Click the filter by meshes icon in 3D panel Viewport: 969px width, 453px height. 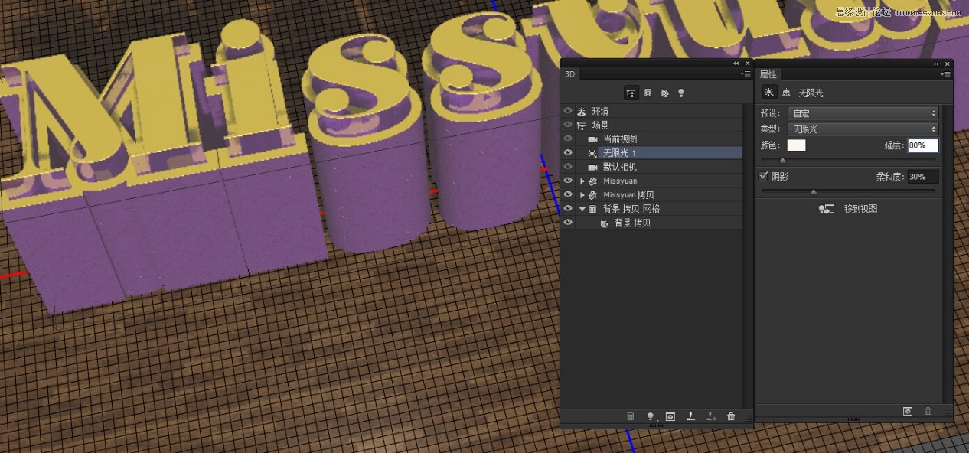(647, 93)
